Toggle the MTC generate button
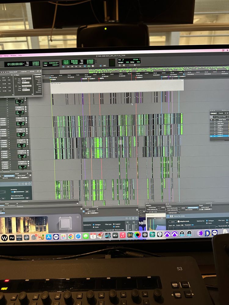Image resolution: width=229 pixels, height=305 pixels. coord(104,66)
